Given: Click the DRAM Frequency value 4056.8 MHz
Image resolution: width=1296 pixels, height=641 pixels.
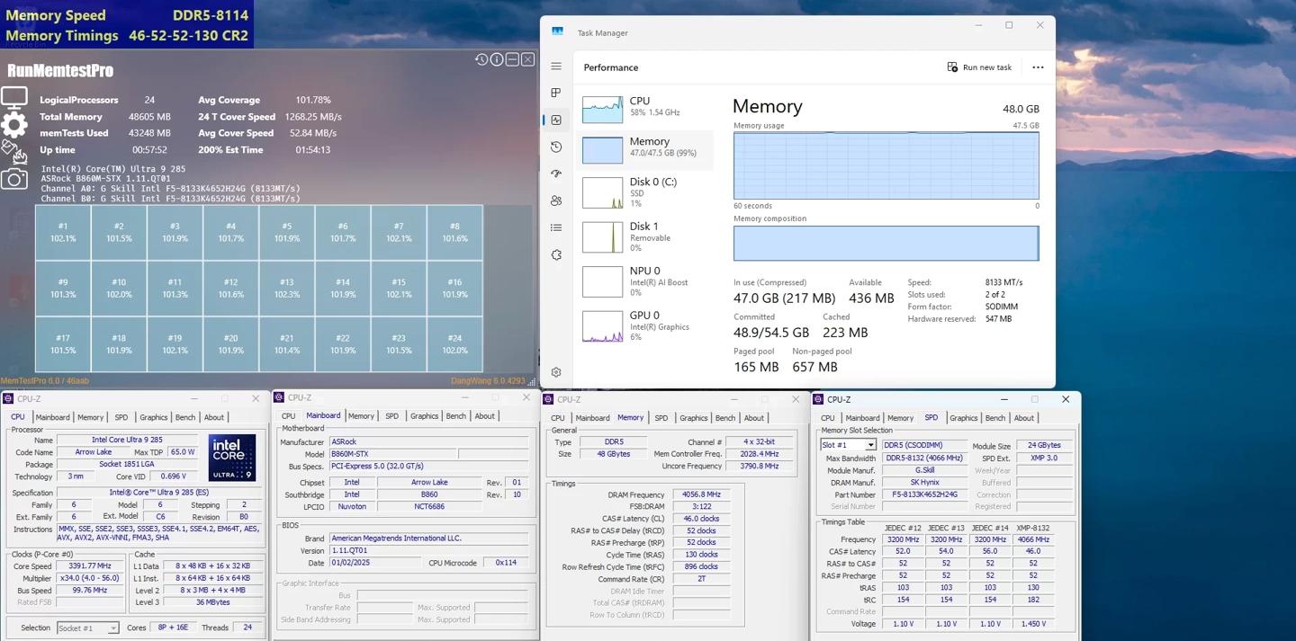Looking at the screenshot, I should 701,494.
